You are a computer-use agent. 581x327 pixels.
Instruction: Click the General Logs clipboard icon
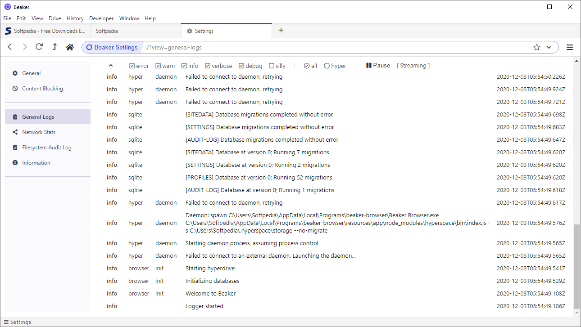[15, 117]
